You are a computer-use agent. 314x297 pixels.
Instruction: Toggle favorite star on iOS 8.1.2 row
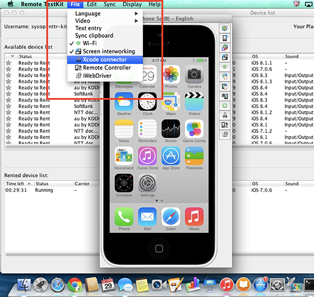coord(8,112)
